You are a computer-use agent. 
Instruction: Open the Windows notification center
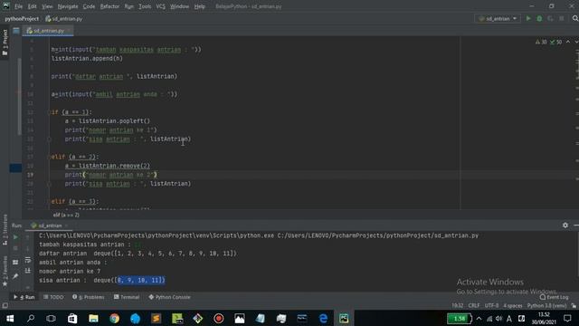point(567,318)
